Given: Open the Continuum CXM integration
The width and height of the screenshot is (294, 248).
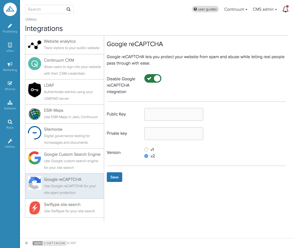Looking at the screenshot, I should tap(64, 67).
